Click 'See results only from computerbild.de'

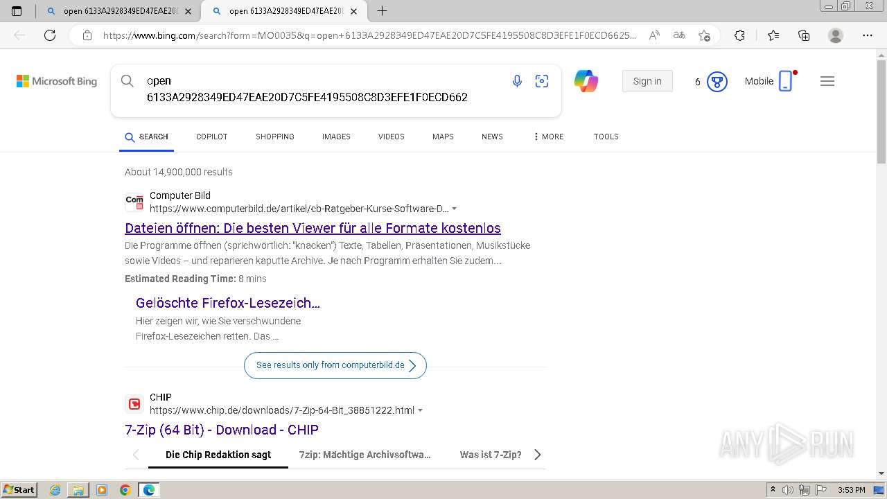click(x=335, y=365)
